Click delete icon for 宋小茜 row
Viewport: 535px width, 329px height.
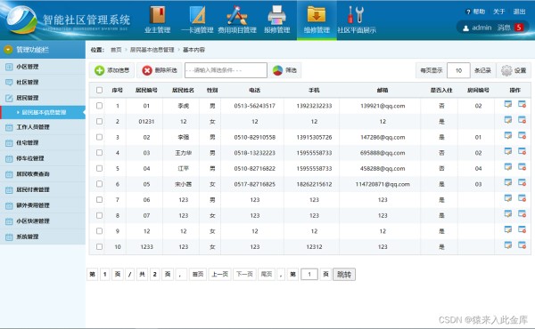(x=522, y=182)
